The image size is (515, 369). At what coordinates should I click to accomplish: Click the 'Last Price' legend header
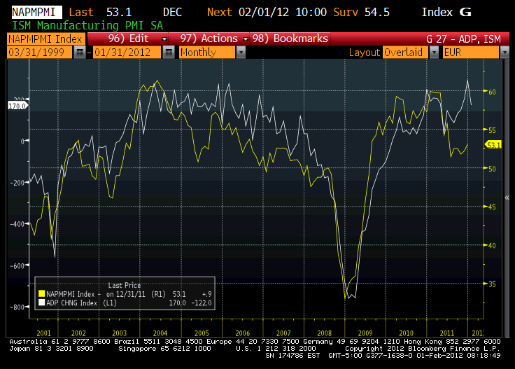click(125, 285)
